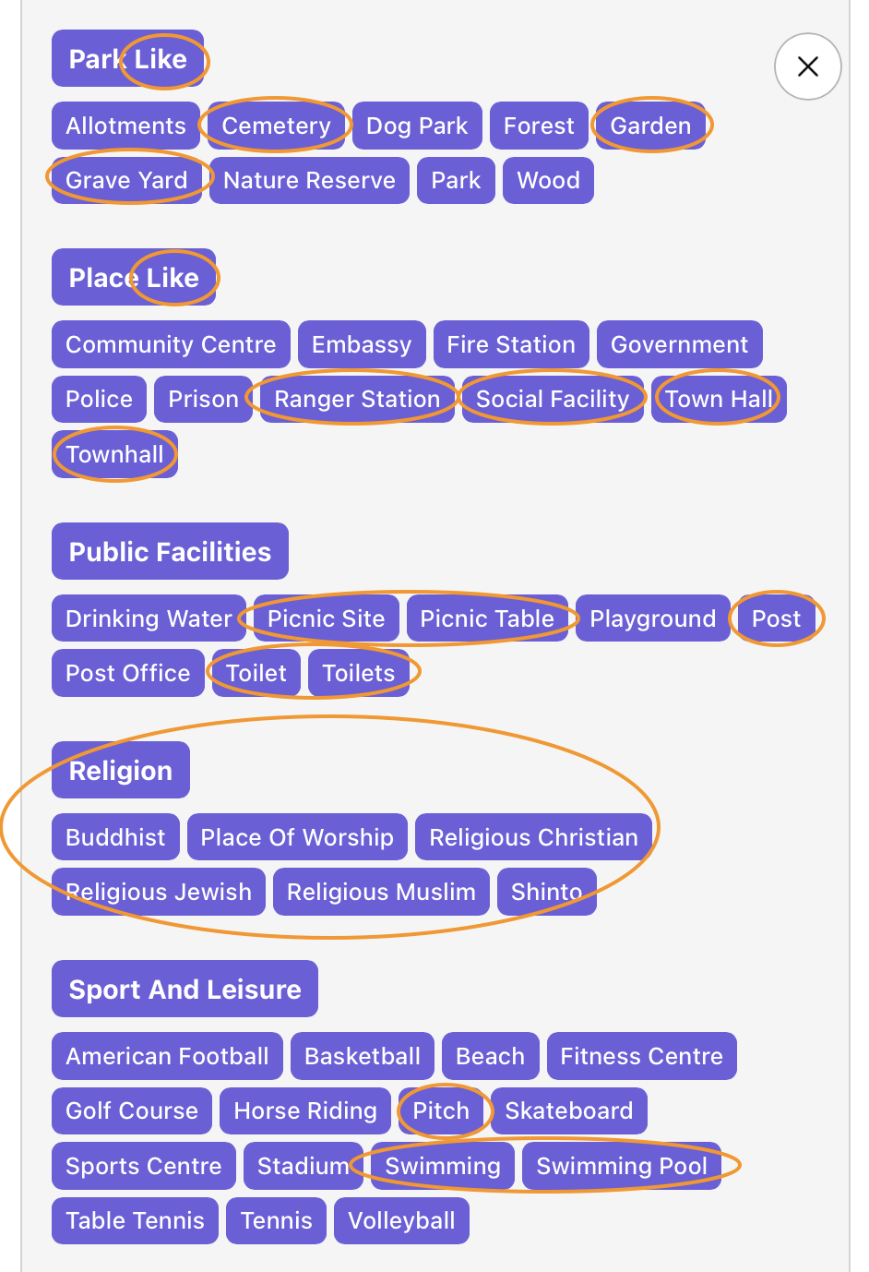
Task: Choose the Religious Muslim filter
Action: coord(381,892)
